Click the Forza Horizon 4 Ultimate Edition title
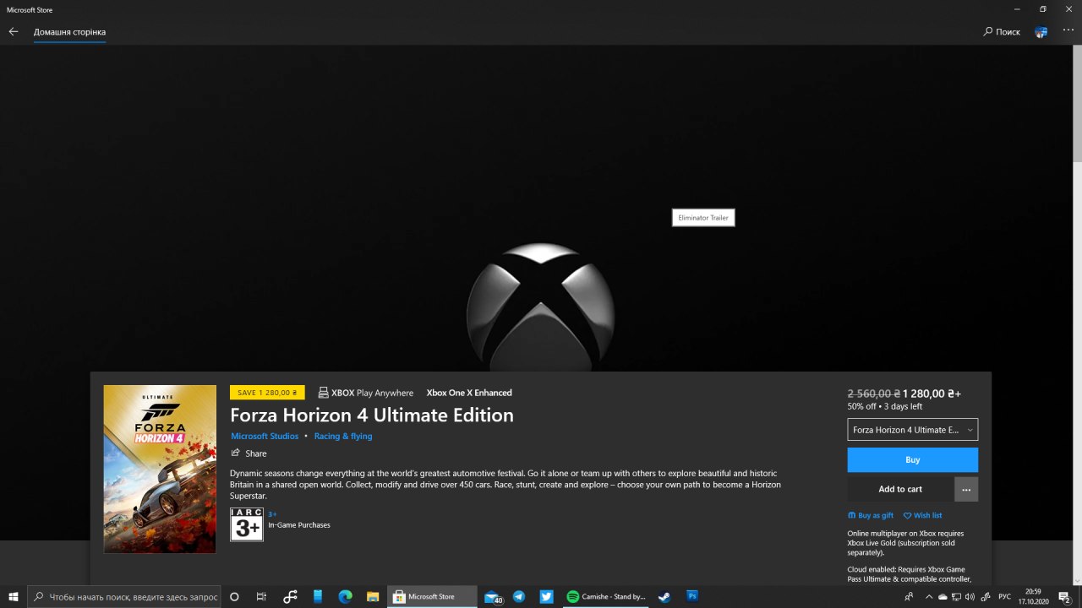1082x608 pixels. click(x=372, y=415)
